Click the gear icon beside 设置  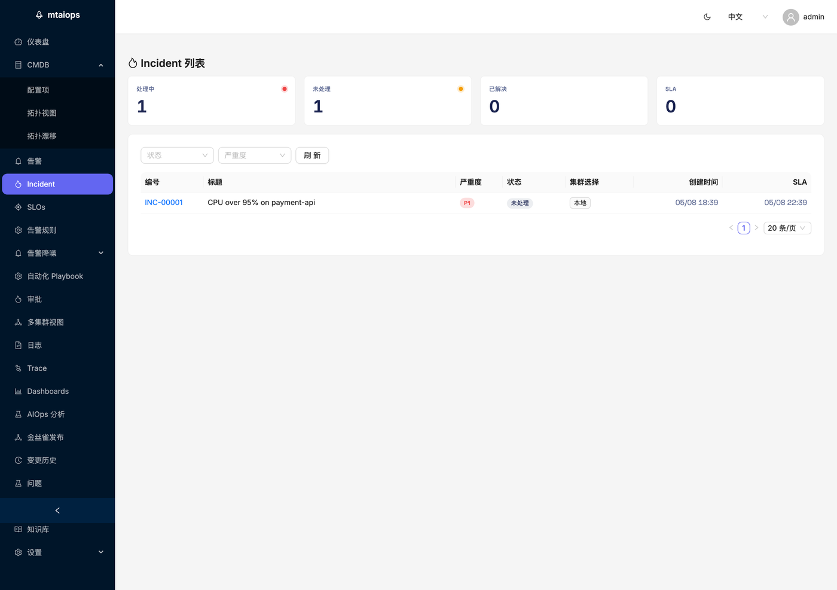pos(19,552)
